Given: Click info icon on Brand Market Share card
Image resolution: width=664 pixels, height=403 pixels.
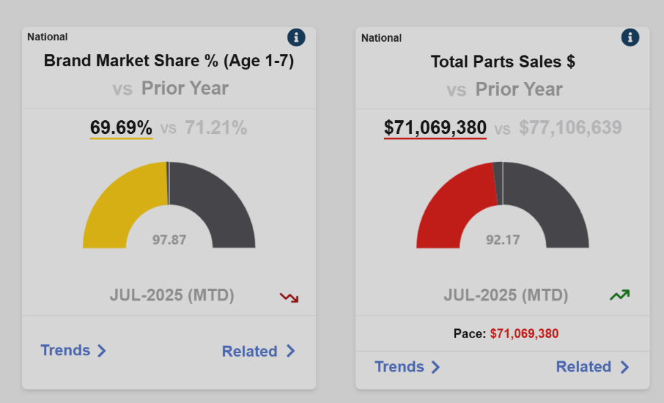Looking at the screenshot, I should 296,38.
